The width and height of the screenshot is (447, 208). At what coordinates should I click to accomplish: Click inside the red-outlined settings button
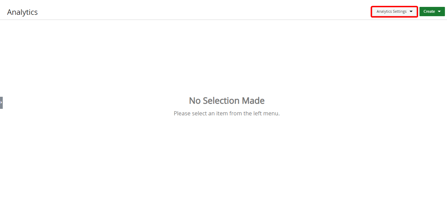[x=394, y=11]
